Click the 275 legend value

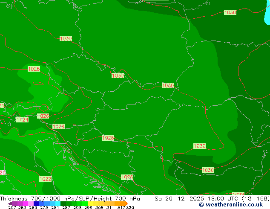pos(44,207)
